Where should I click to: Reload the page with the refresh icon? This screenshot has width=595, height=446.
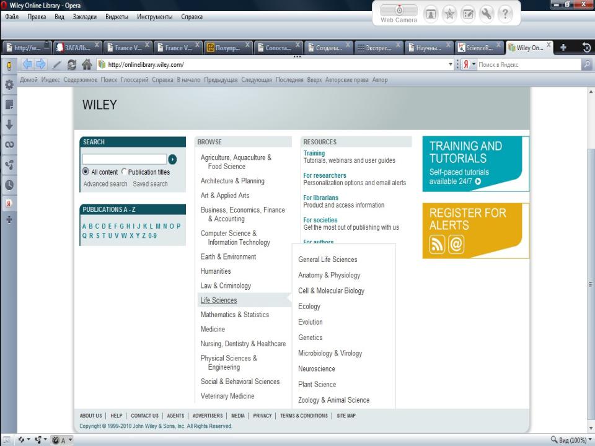point(71,65)
